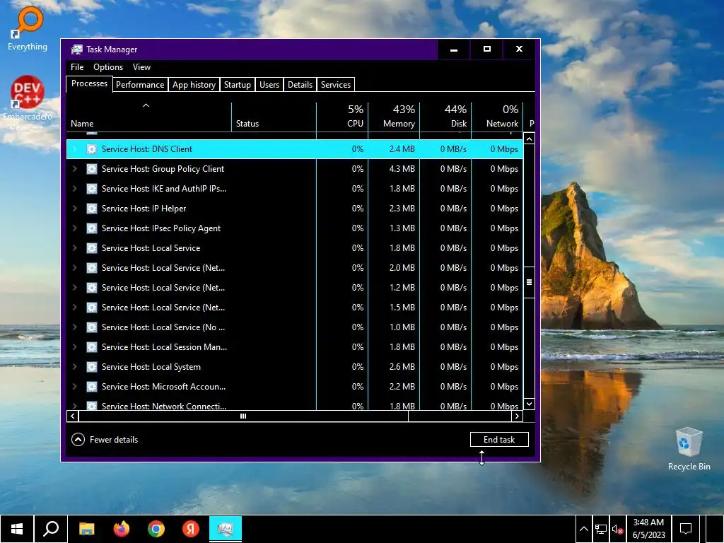Open the View menu
Screen dimensions: 724x543
pos(141,67)
